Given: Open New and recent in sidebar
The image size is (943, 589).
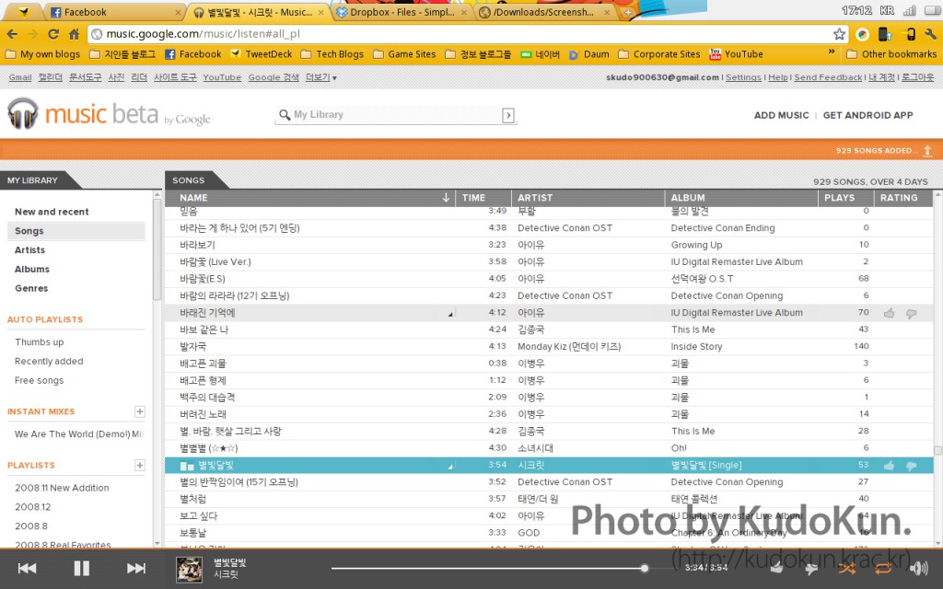Looking at the screenshot, I should [x=52, y=212].
